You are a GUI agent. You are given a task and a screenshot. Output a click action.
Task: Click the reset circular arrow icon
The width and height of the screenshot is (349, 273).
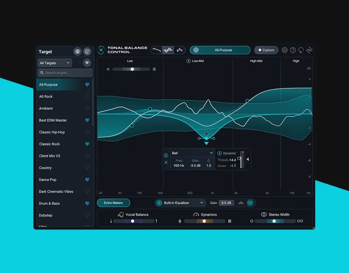[x=301, y=50]
